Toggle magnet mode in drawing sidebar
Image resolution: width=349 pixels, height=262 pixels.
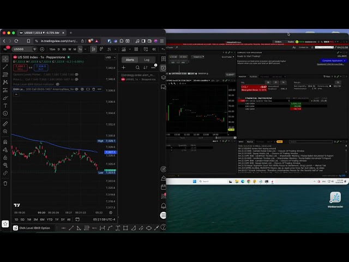[x=5, y=142]
